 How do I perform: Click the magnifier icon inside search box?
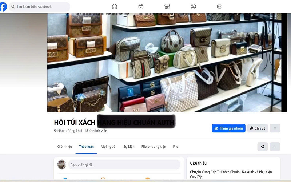coord(13,7)
